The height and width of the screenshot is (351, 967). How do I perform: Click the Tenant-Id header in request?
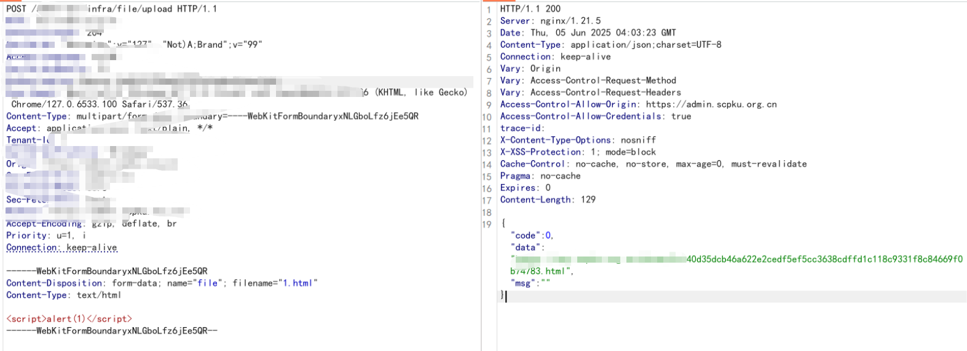tap(28, 140)
